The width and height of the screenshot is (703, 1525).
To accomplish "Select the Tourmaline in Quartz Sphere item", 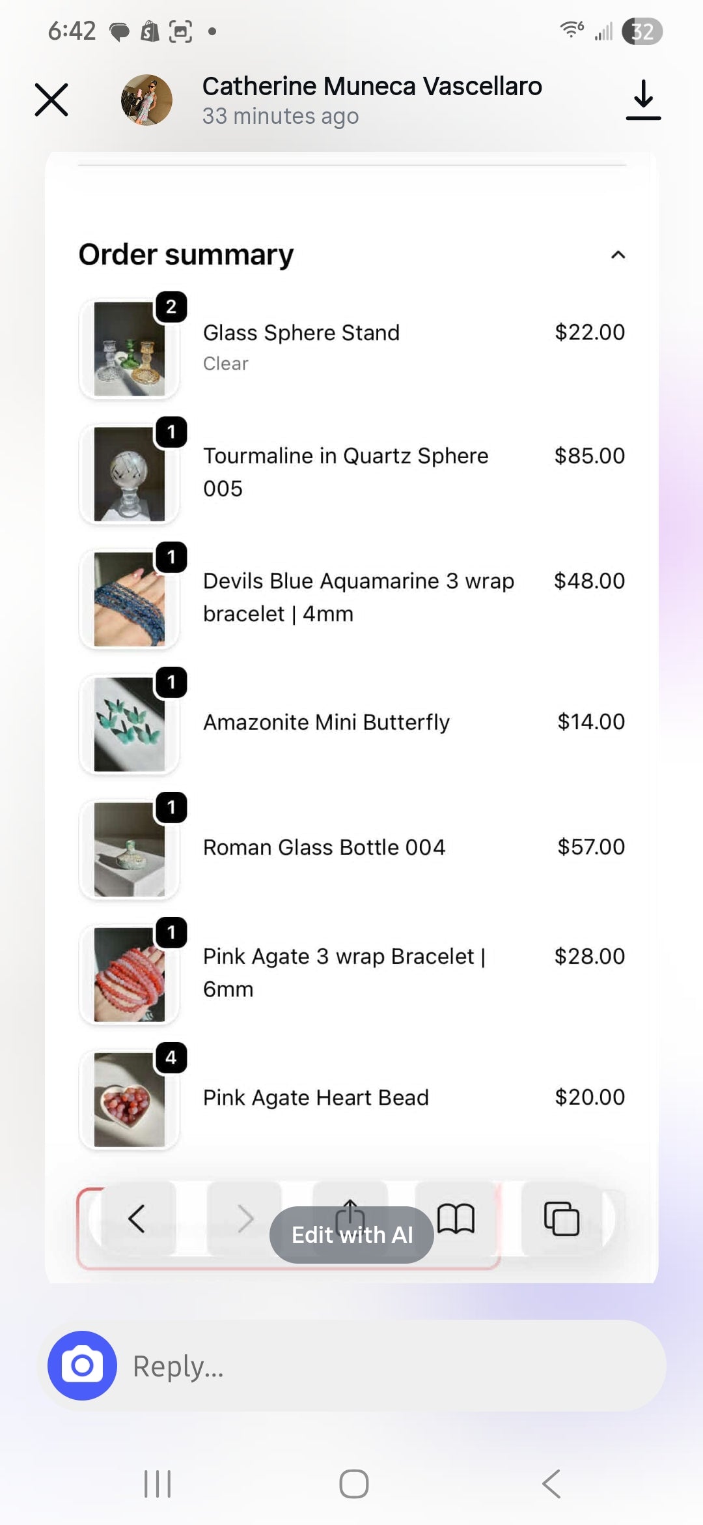I will click(x=345, y=472).
